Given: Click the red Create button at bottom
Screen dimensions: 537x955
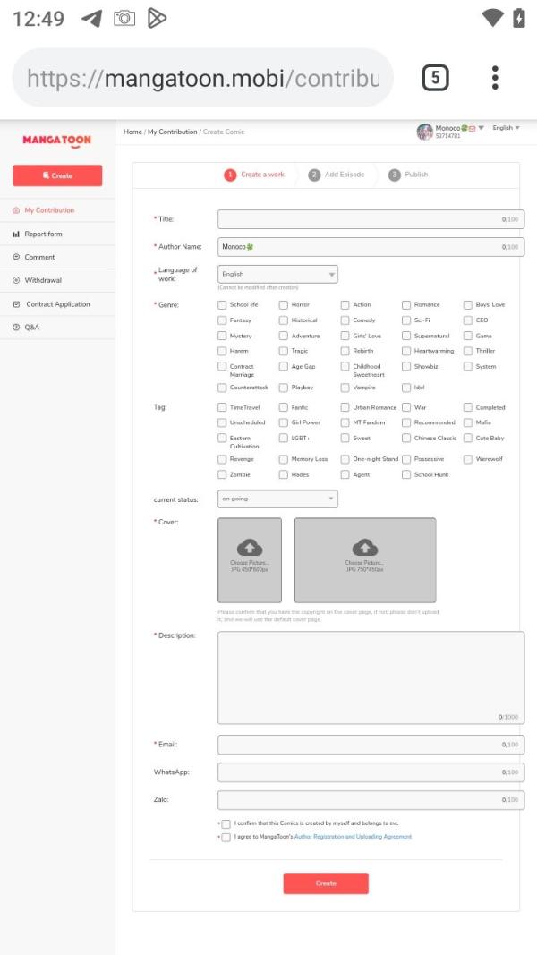Looking at the screenshot, I should 326,883.
